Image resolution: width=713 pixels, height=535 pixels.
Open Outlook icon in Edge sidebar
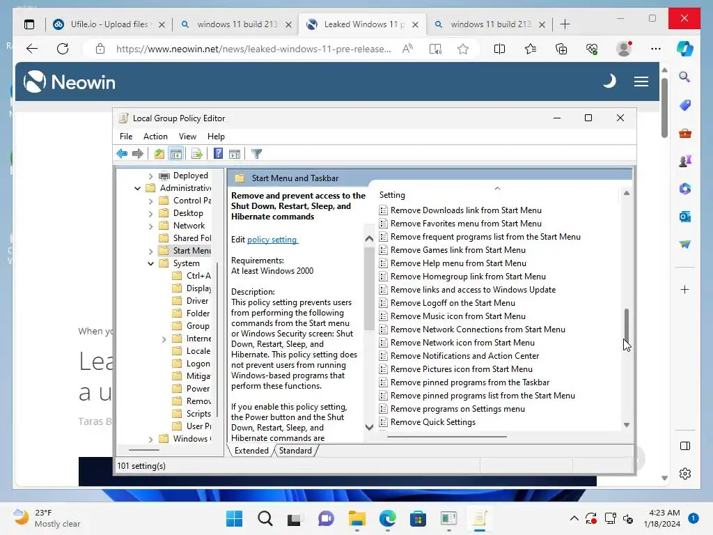point(685,217)
